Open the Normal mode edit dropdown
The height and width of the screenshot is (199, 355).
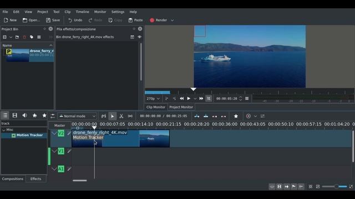tap(78, 116)
